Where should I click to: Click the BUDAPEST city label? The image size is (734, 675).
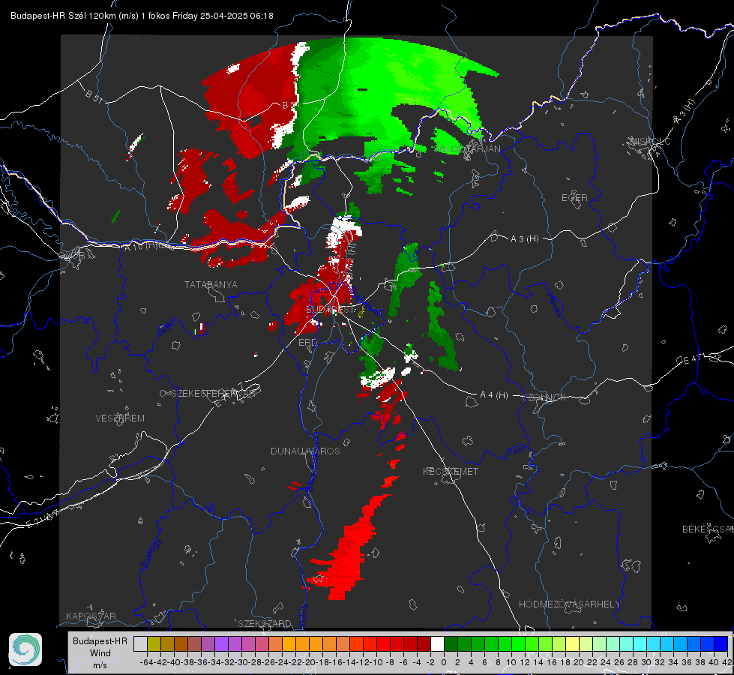click(x=331, y=309)
